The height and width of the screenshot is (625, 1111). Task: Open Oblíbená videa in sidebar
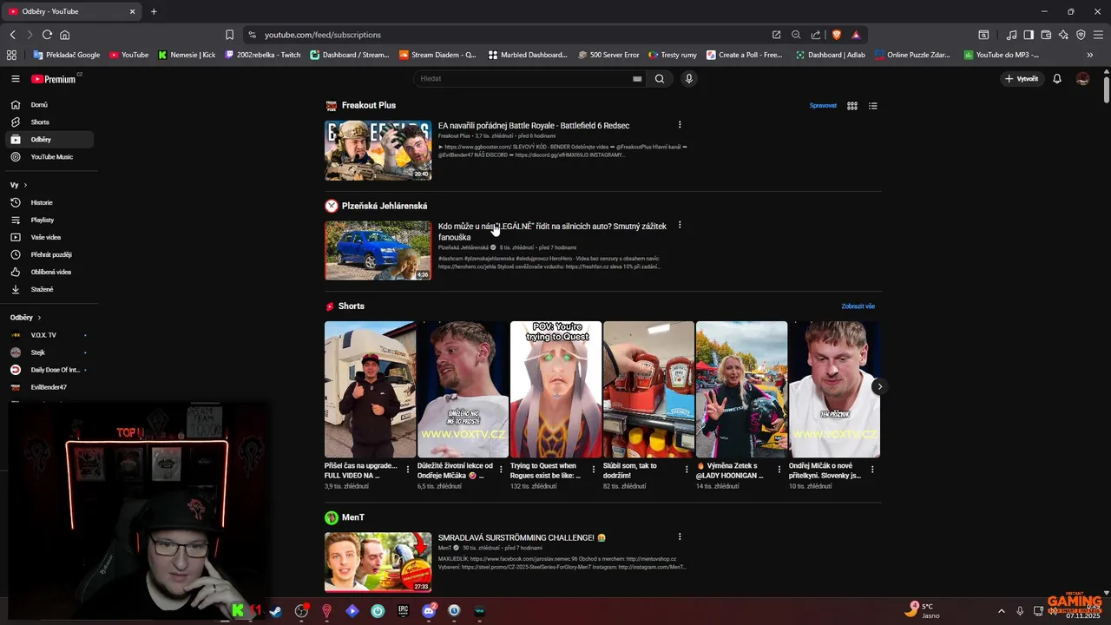50,272
